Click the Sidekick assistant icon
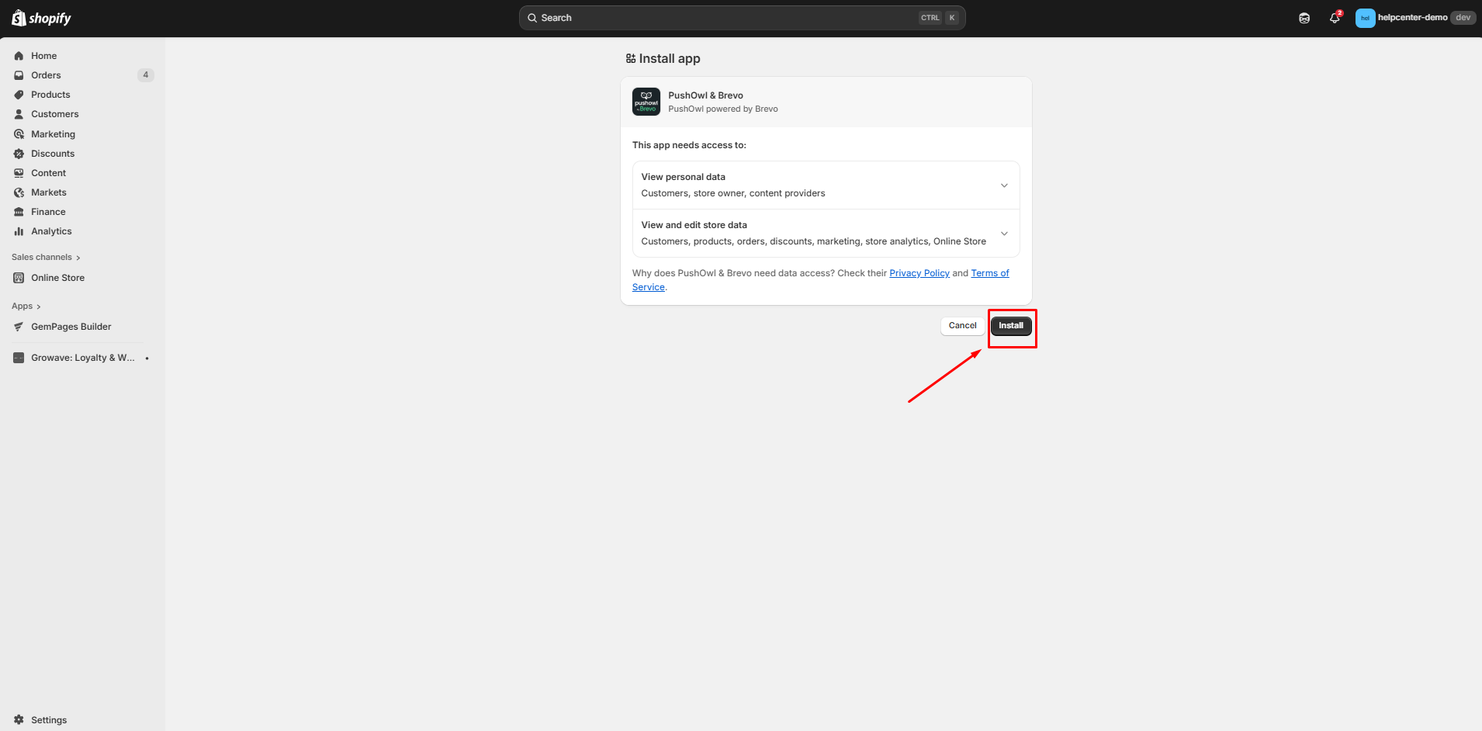This screenshot has width=1482, height=731. (1304, 18)
